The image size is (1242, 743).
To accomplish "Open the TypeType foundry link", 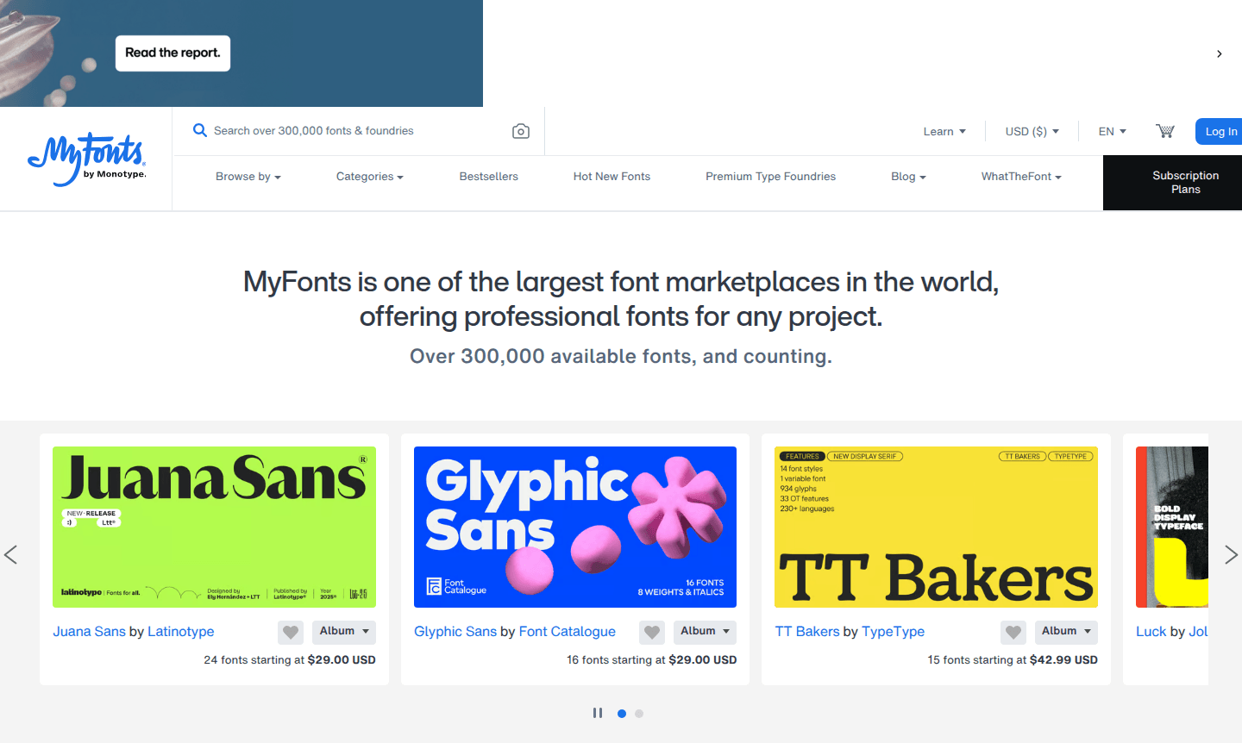I will click(893, 632).
